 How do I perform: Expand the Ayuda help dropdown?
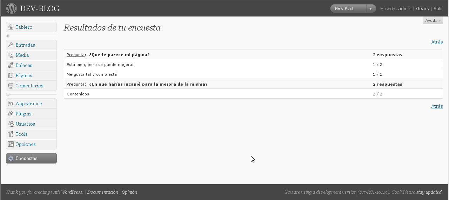pyautogui.click(x=433, y=21)
